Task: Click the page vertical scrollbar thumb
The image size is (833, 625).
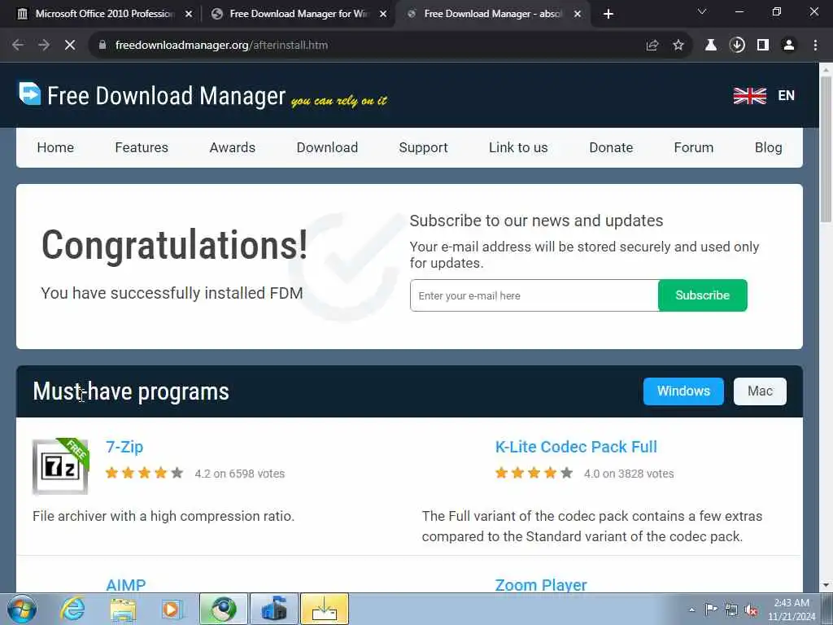Action: pos(826,149)
